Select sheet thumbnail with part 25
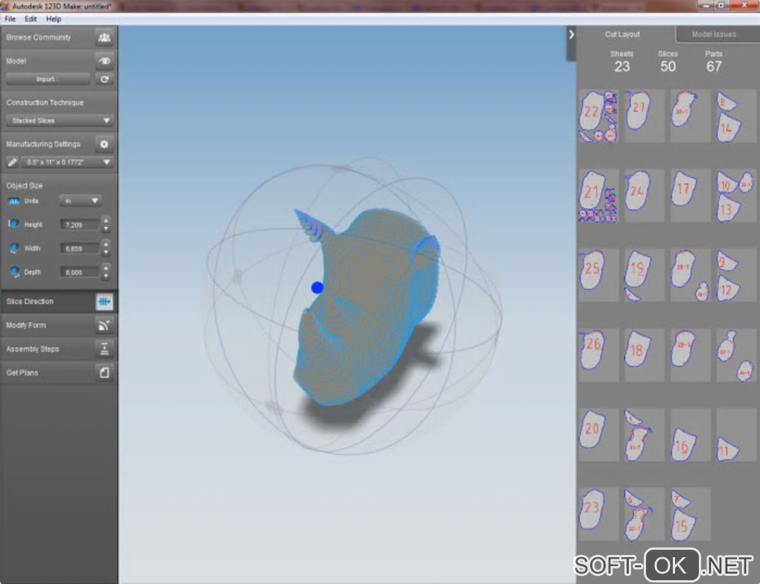 pyautogui.click(x=598, y=276)
